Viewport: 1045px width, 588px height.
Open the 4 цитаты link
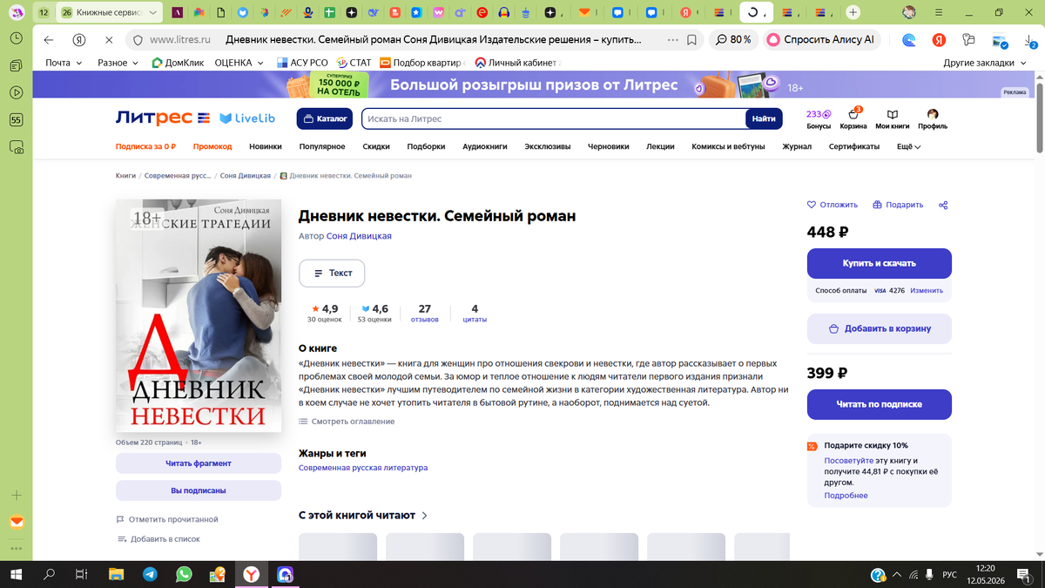click(x=475, y=314)
